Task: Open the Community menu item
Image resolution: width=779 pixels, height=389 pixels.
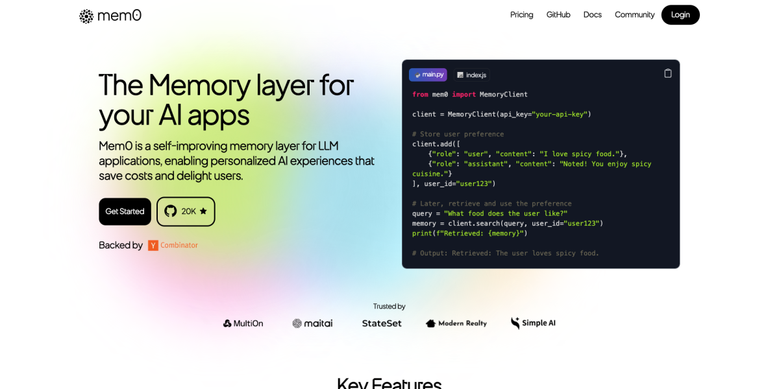Action: [x=634, y=15]
